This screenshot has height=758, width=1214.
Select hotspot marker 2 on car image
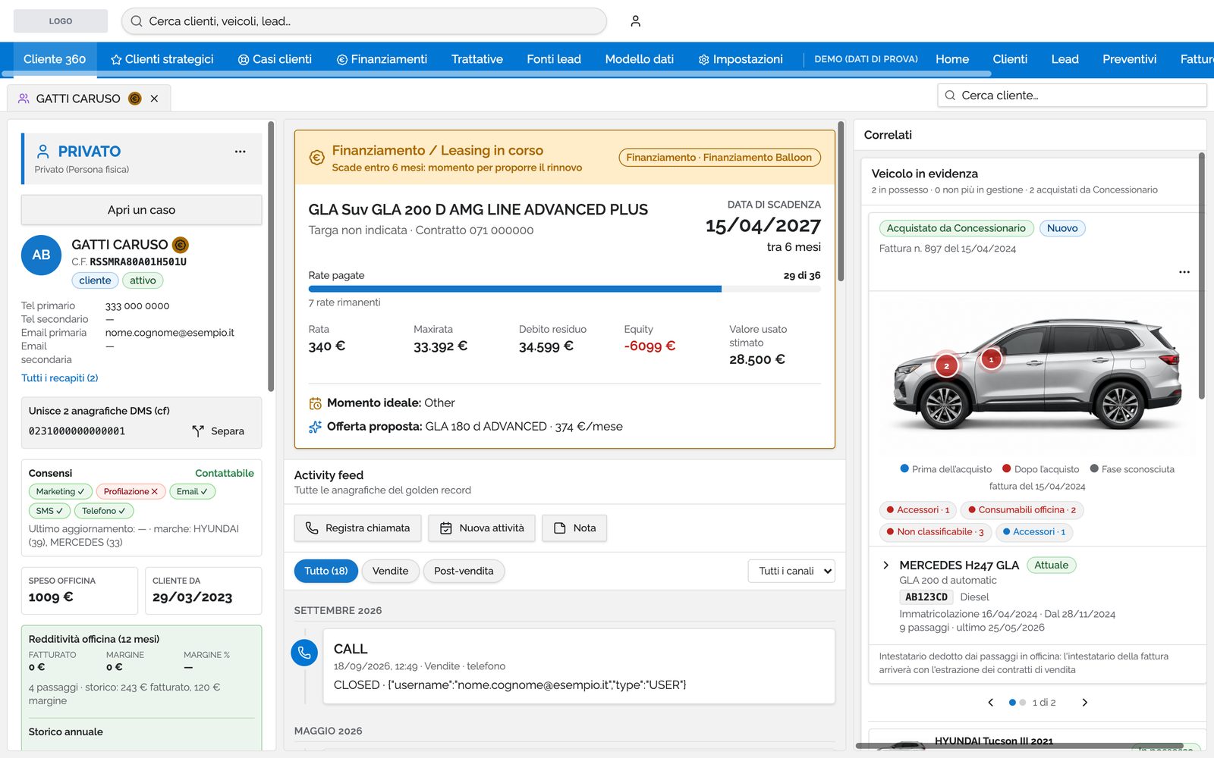click(946, 366)
